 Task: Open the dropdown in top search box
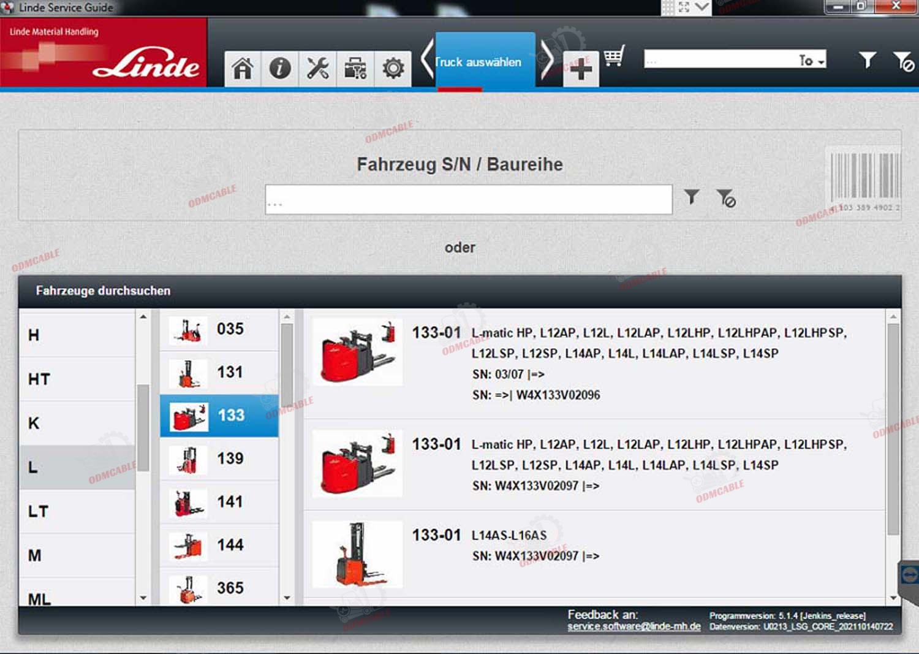click(x=812, y=60)
